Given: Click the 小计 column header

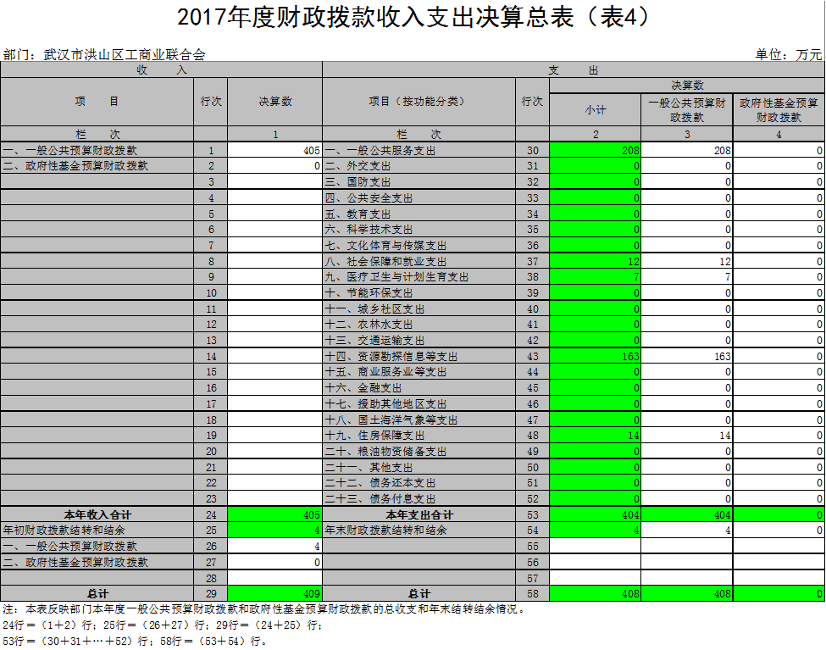Looking at the screenshot, I should pyautogui.click(x=595, y=109).
